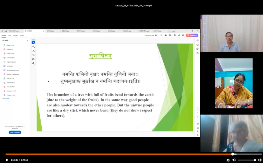Screen dimensions: 263x163
Task: Select the arrow selection tool in Acrobat
Action: tap(33, 42)
